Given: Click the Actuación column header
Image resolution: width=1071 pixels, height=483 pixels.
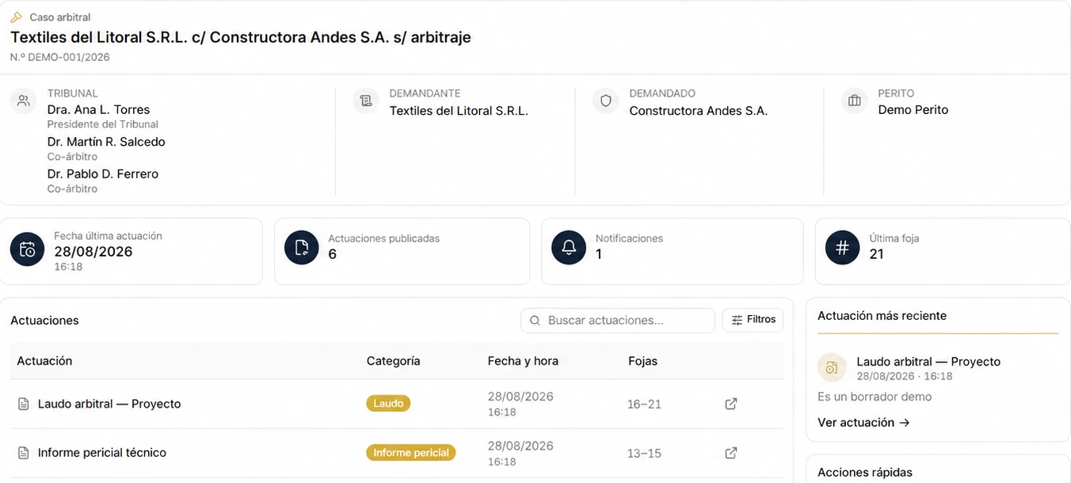Looking at the screenshot, I should point(44,361).
